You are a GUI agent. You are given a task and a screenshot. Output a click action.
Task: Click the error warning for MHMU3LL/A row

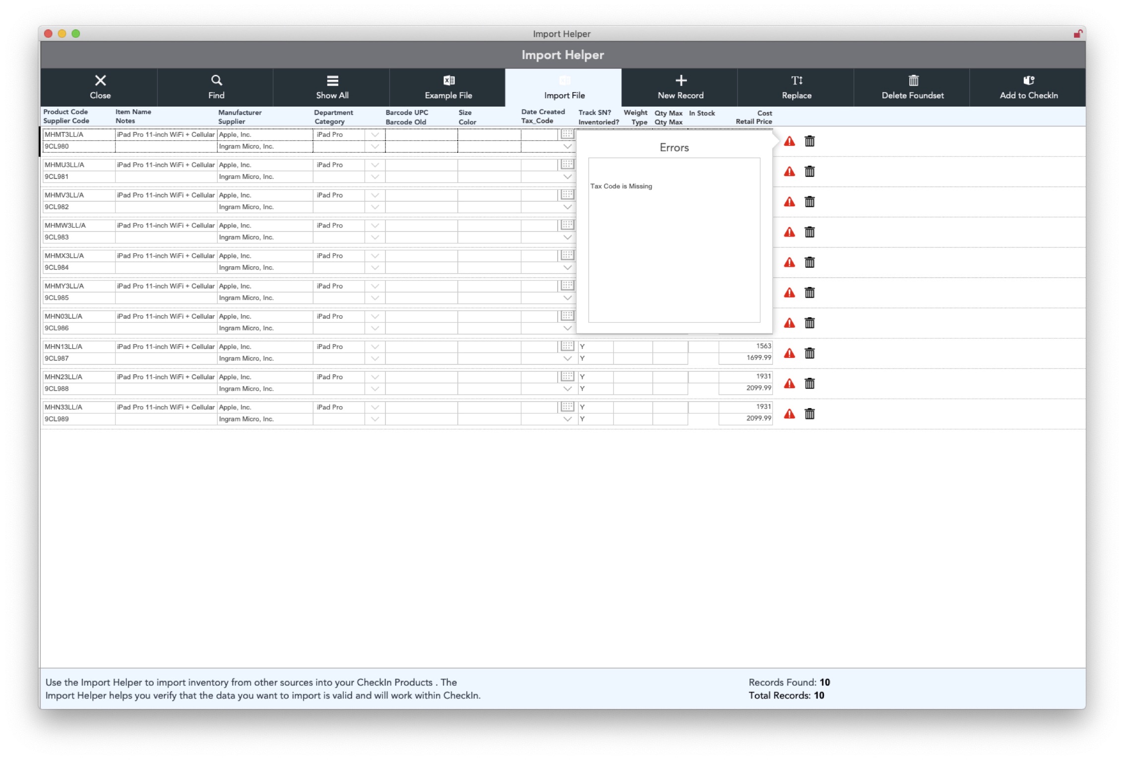click(x=789, y=172)
